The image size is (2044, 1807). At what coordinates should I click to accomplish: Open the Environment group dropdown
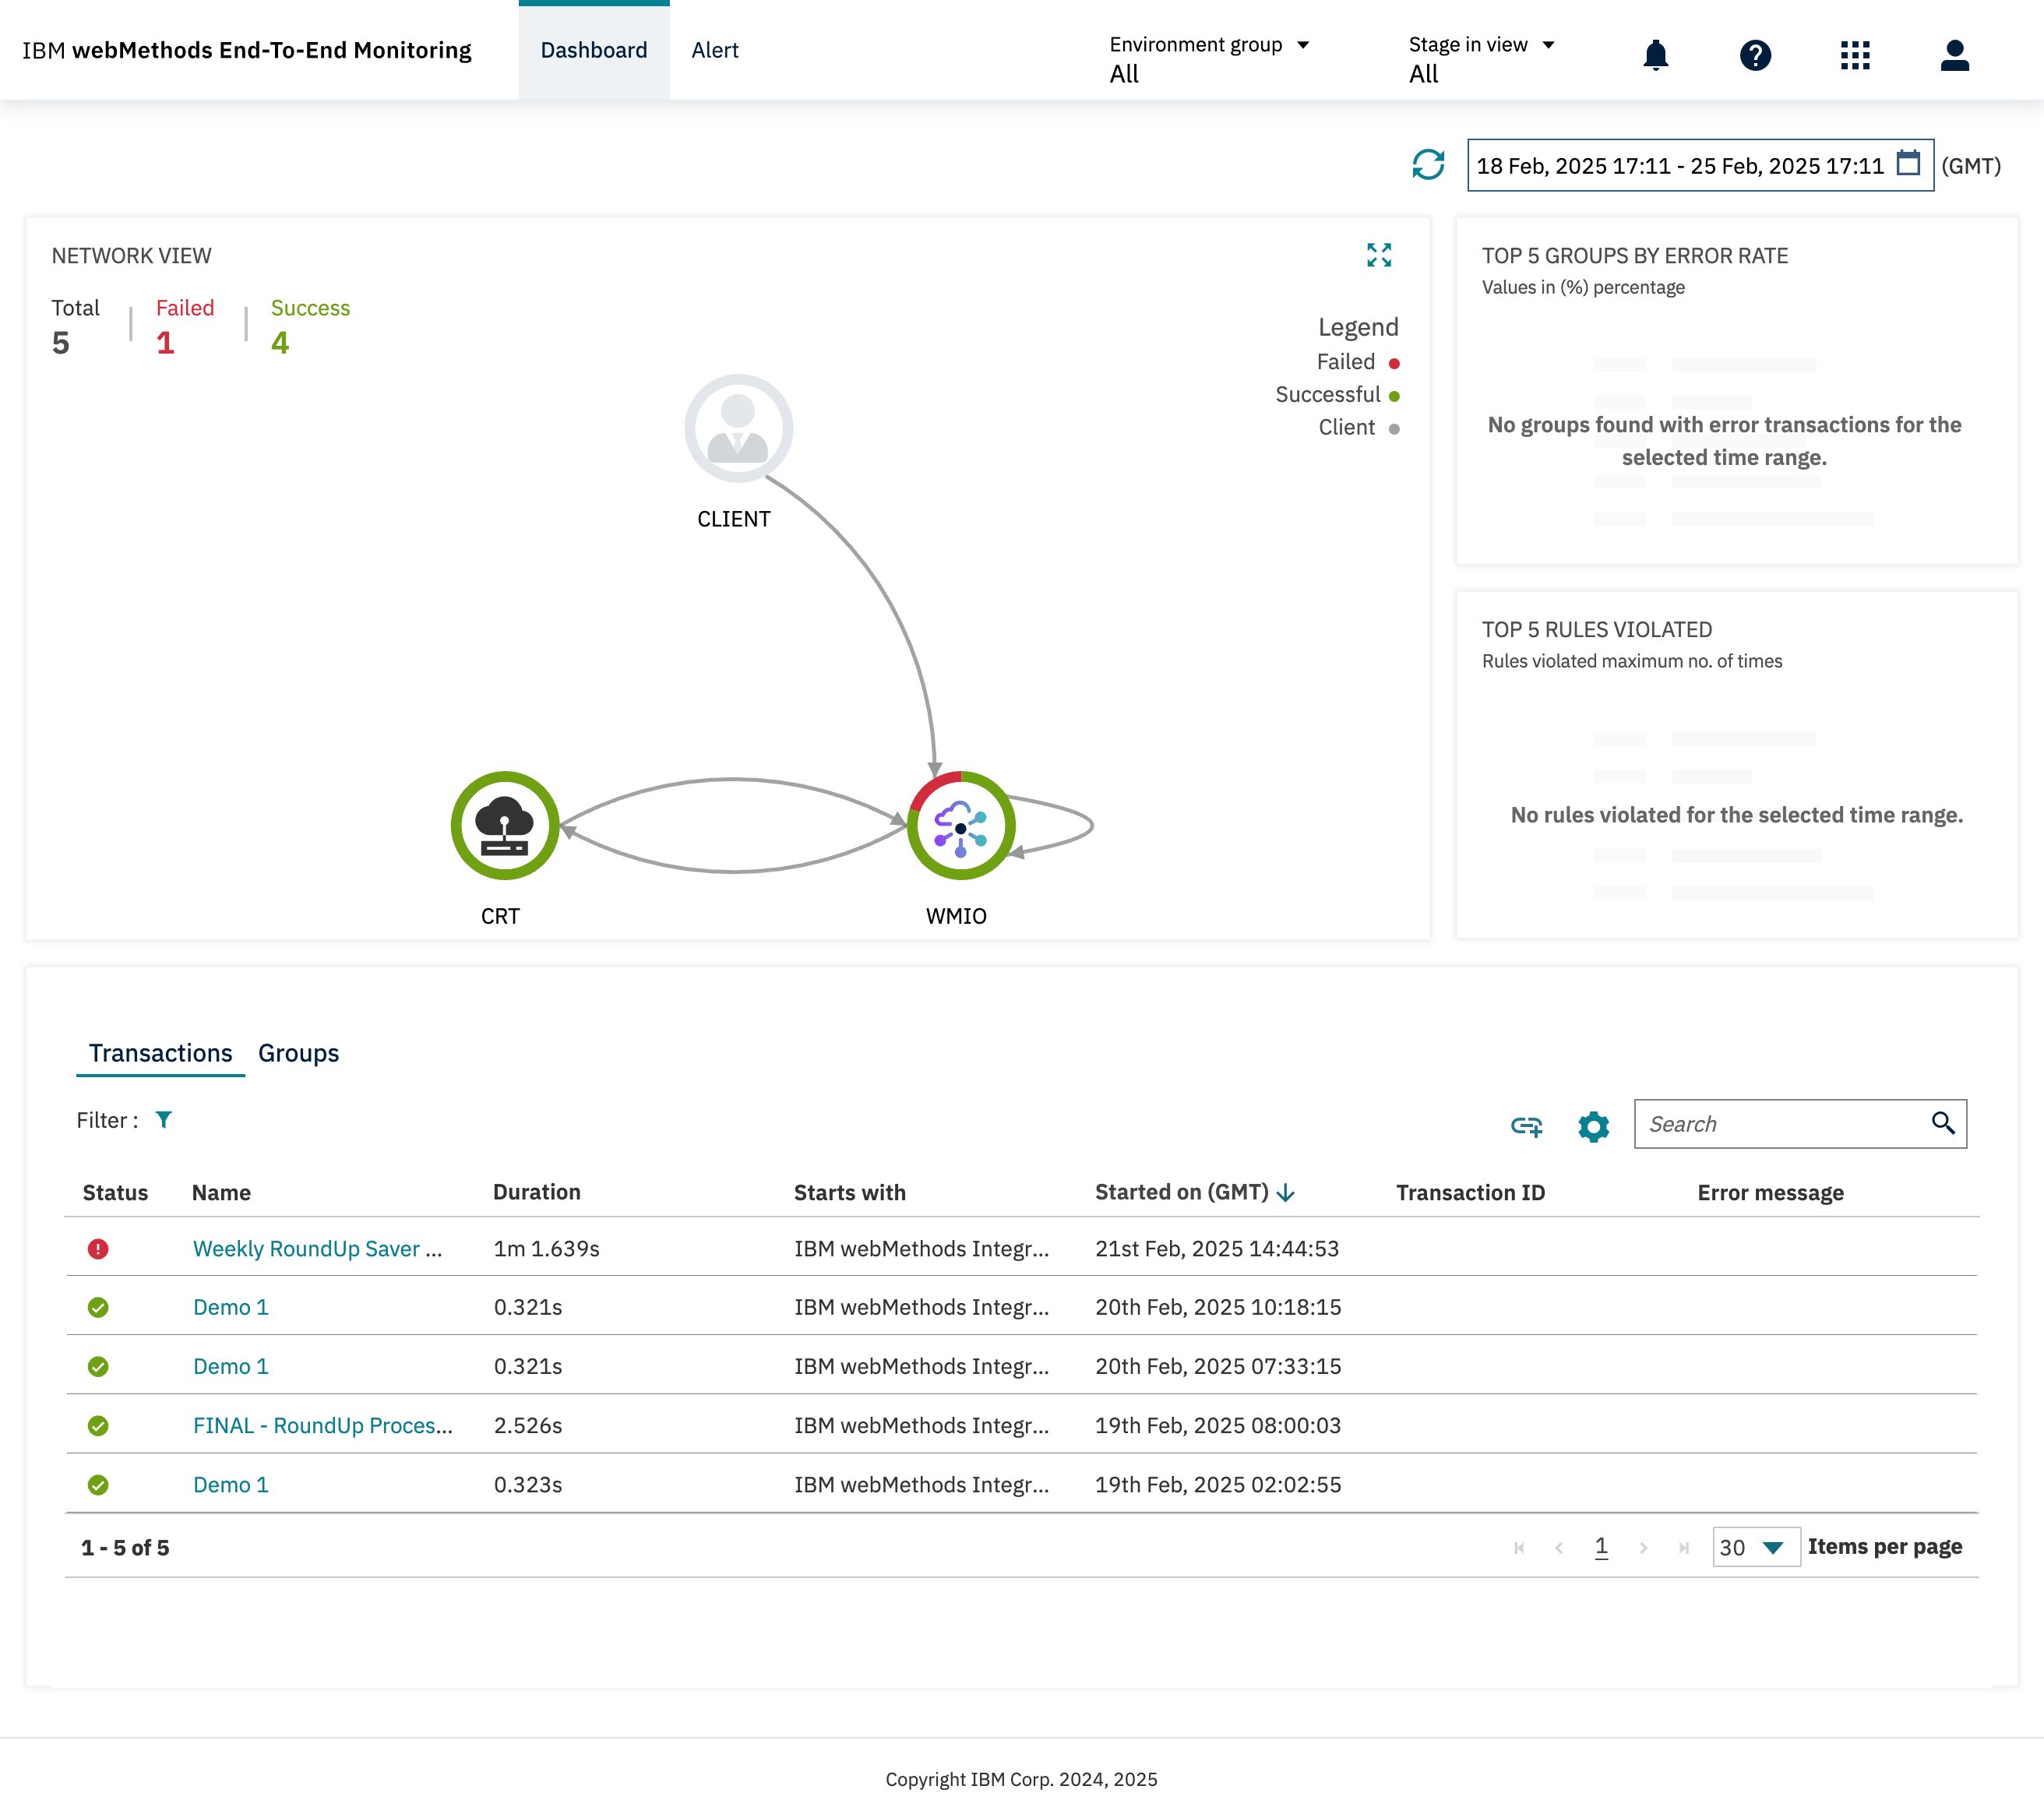[x=1209, y=58]
